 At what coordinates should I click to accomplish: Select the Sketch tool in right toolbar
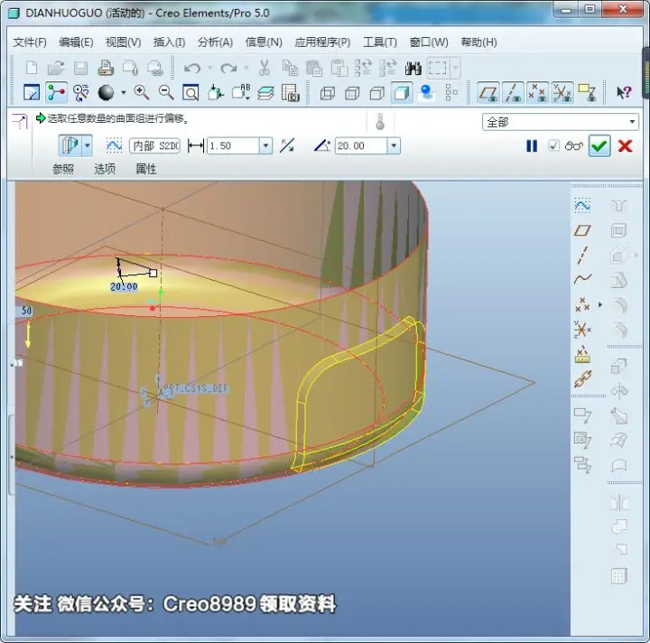click(x=582, y=205)
